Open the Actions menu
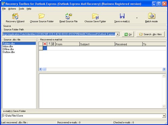The width and height of the screenshot is (168, 125). pos(12,9)
